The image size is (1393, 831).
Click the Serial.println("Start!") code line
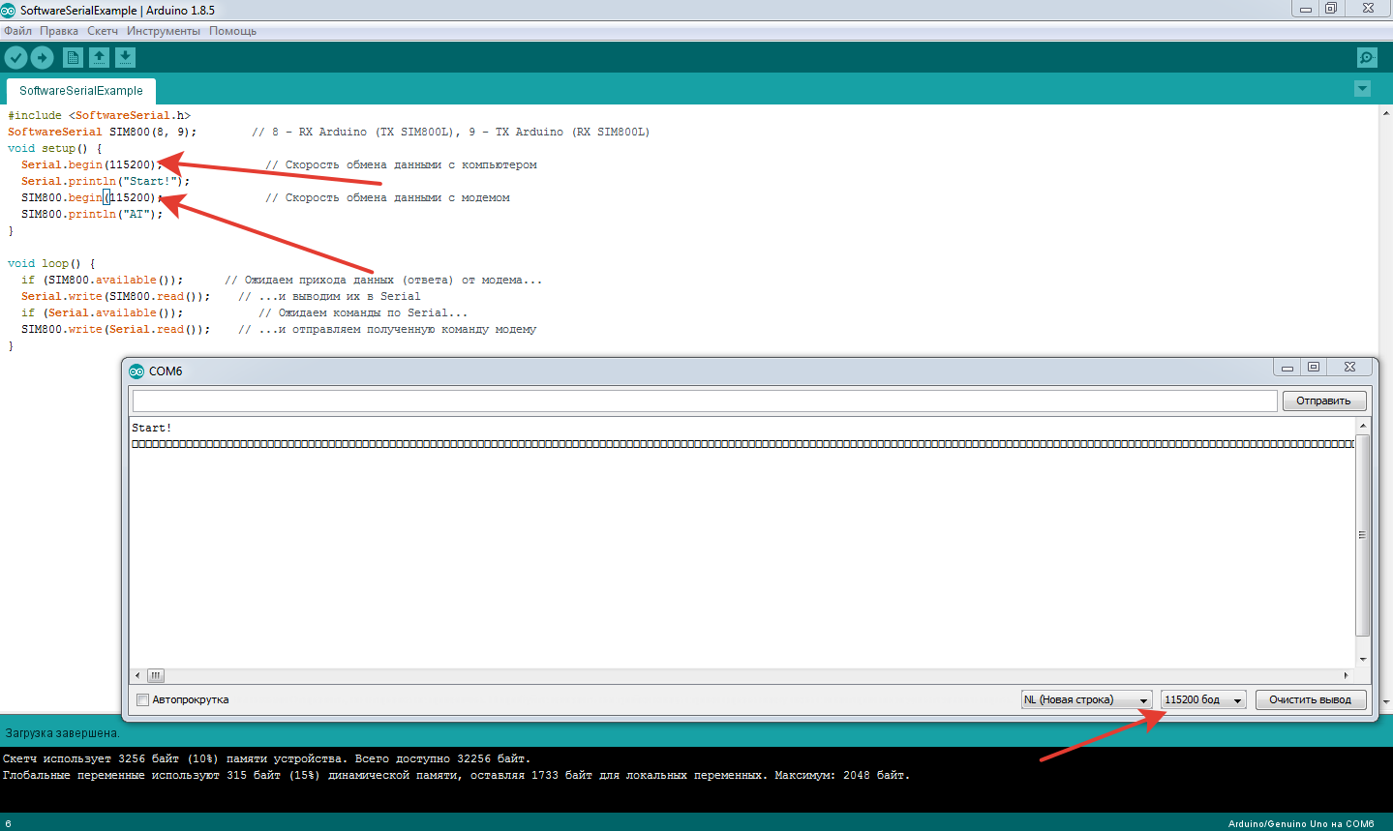pyautogui.click(x=106, y=181)
